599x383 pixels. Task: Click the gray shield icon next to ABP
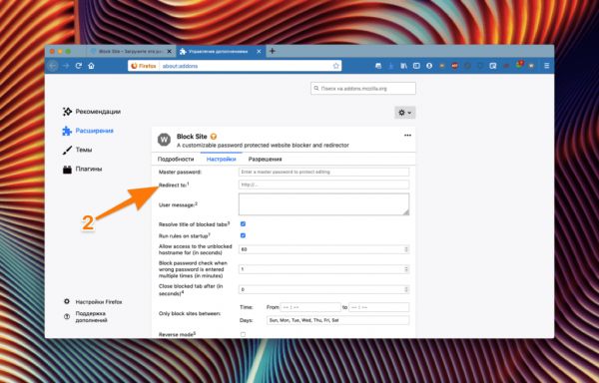pos(442,66)
